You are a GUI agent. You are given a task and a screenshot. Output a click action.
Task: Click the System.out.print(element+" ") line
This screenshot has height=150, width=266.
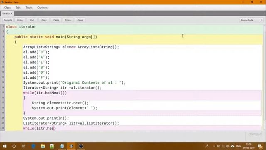click(x=64, y=108)
